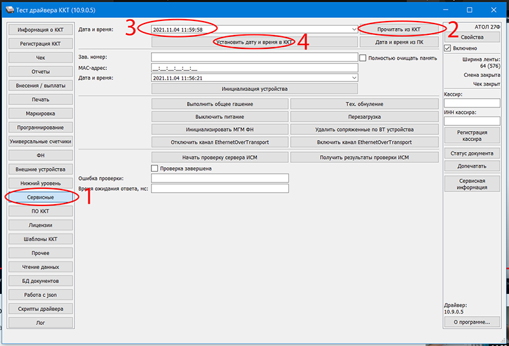Open the Сервисные section
Screen dimensions: 509x346
point(40,197)
